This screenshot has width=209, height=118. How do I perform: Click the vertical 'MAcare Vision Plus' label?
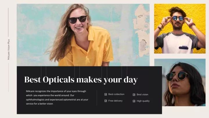click(8, 50)
